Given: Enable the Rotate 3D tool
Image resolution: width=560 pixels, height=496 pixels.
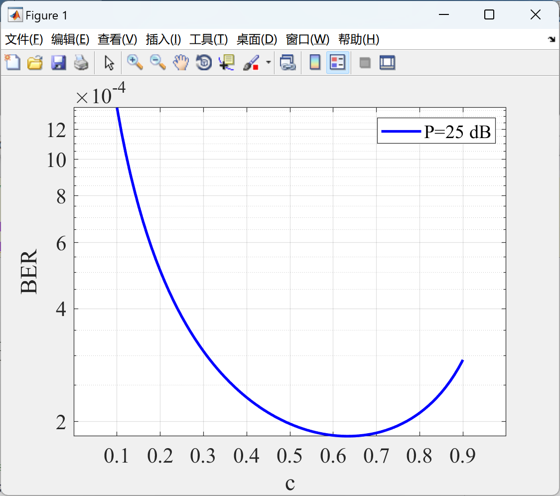Looking at the screenshot, I should point(204,63).
